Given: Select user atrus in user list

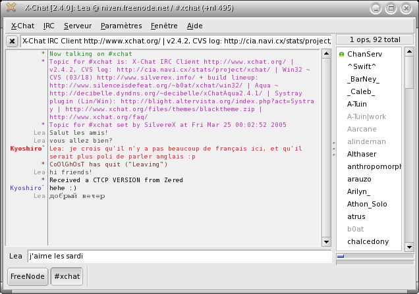Looking at the screenshot, I should coord(356,216).
